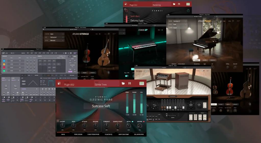This screenshot has height=143, width=261.
Task: Click the save disk icon in Gentle Tines window
Action: coord(130,83)
